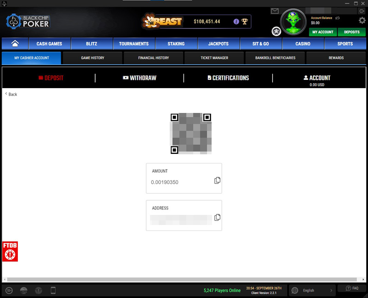Open the Casino section

pos(303,44)
